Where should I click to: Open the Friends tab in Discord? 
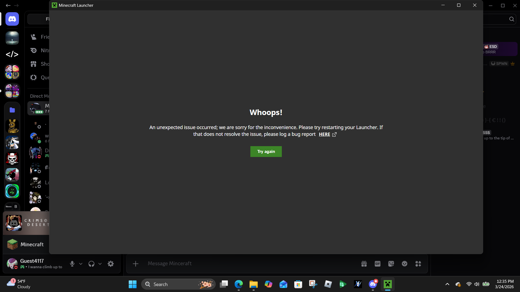tap(39, 37)
